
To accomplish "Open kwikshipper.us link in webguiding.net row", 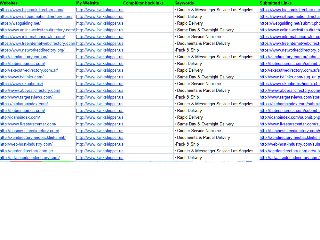I will 100,23.
